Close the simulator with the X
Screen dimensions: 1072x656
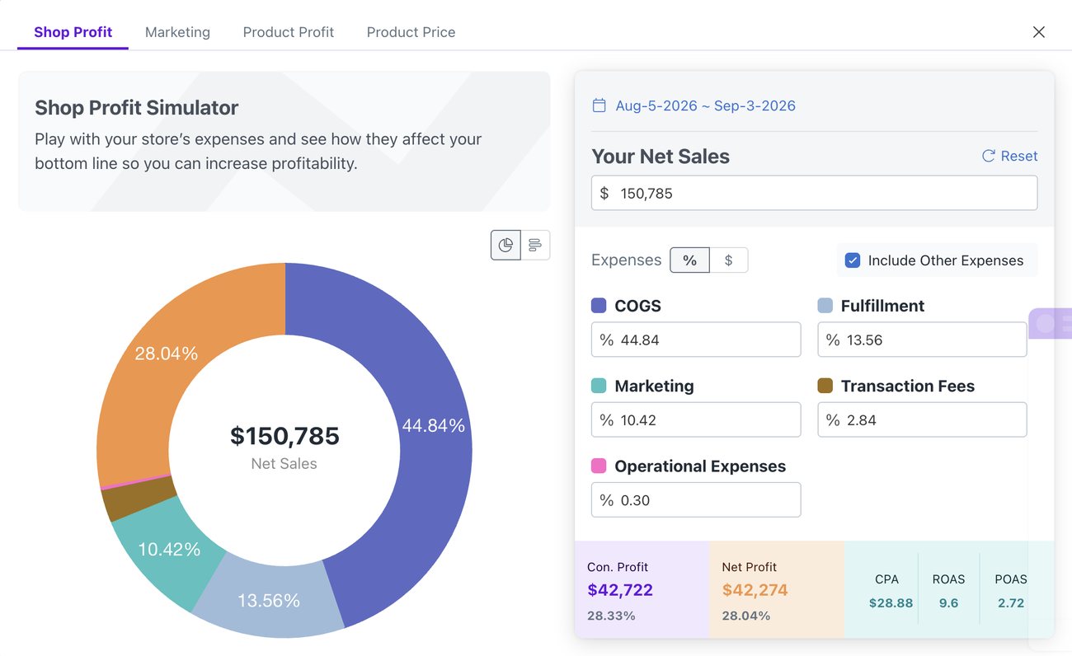tap(1039, 32)
